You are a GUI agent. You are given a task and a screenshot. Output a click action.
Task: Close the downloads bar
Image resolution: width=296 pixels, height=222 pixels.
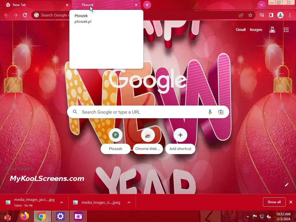click(291, 202)
